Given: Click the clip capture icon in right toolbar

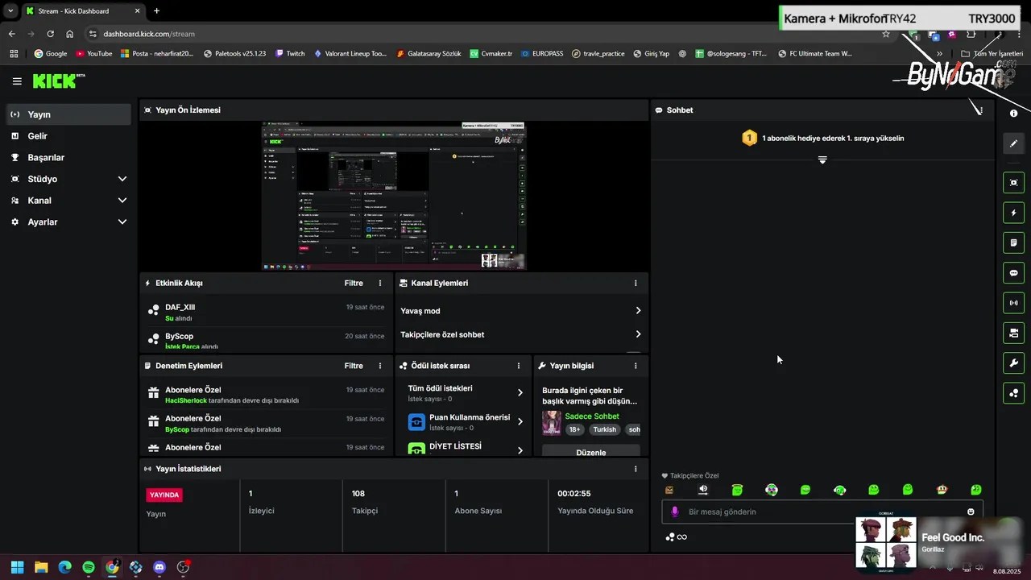Looking at the screenshot, I should (x=1013, y=183).
